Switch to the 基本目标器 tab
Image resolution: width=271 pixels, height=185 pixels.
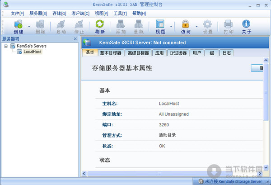click(x=111, y=53)
